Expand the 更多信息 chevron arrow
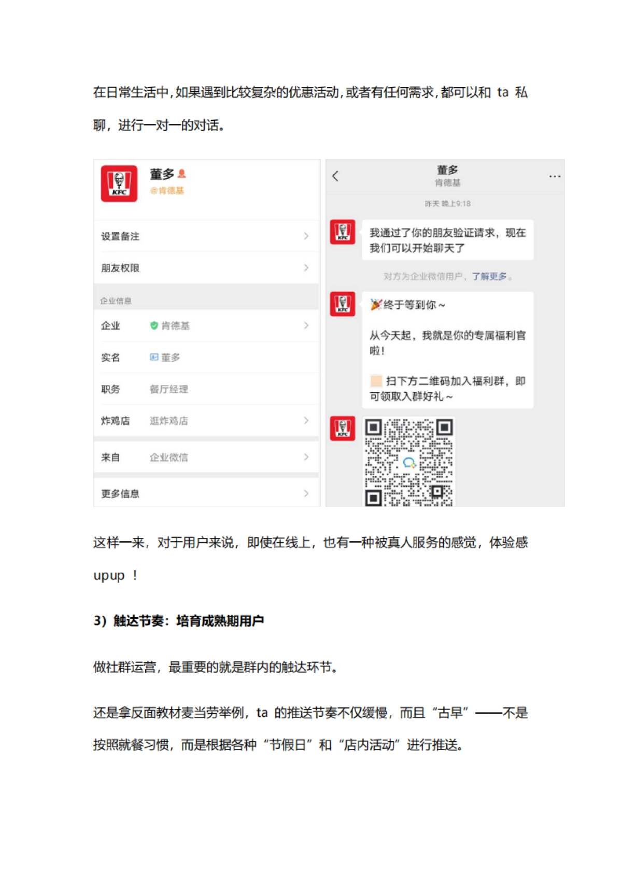The image size is (622, 880). click(306, 493)
